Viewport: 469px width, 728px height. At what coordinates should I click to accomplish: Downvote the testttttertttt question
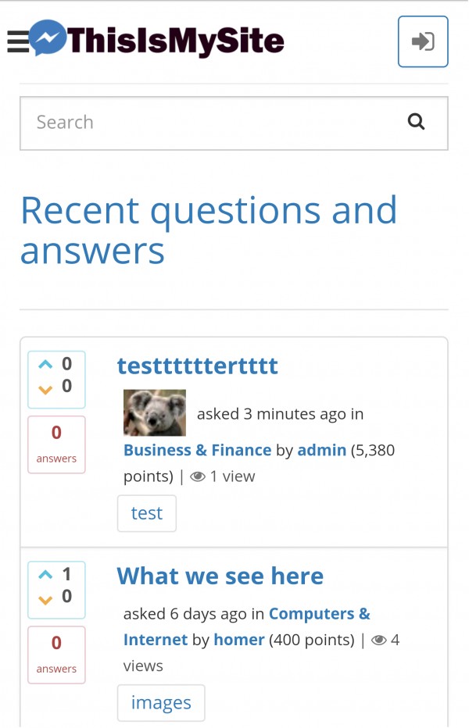(x=45, y=388)
